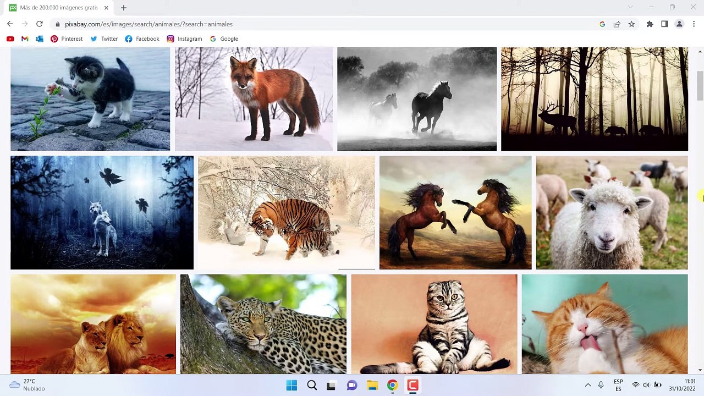Viewport: 704px width, 396px height.
Task: Open the volume speaker icon
Action: 646,385
